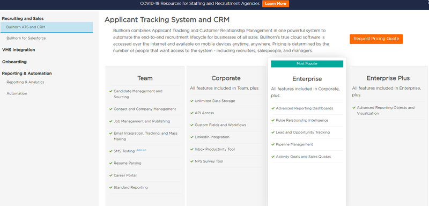Click checkmark beside Inbox Productivity Tool

(x=192, y=149)
